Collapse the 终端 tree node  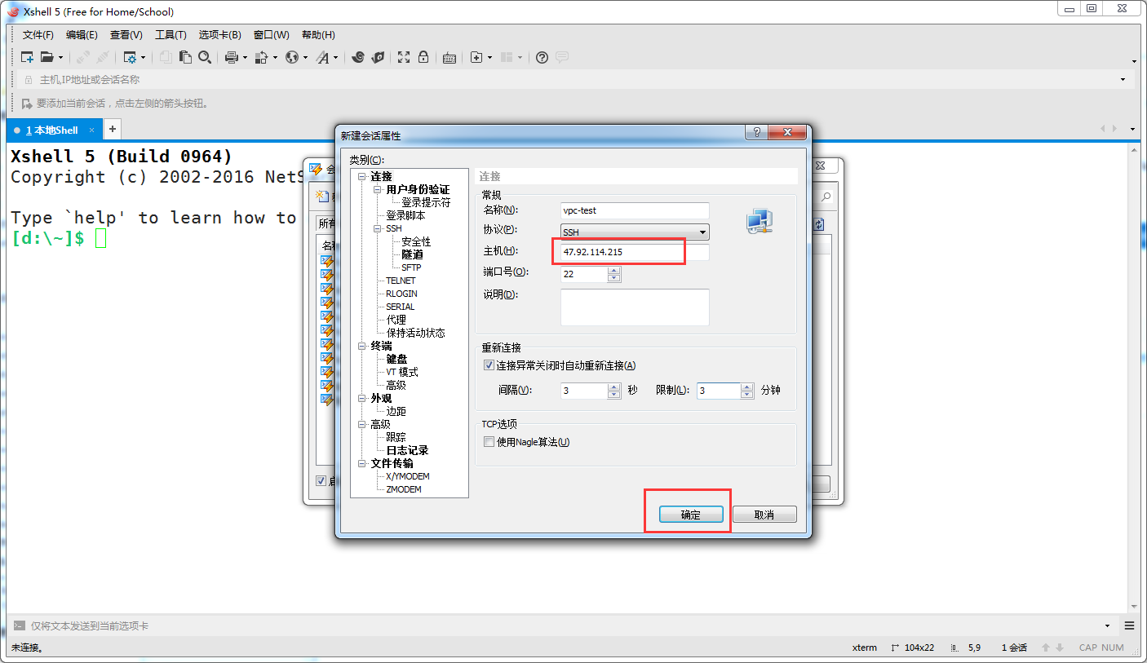pyautogui.click(x=362, y=346)
